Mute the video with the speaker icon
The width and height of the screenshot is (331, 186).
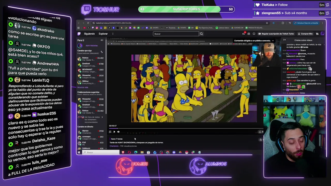pos(118,132)
